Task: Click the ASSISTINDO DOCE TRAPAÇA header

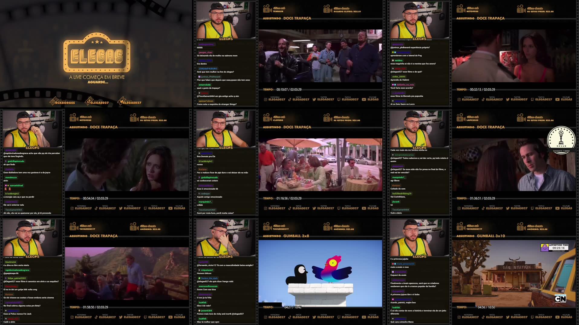Action: [287, 18]
